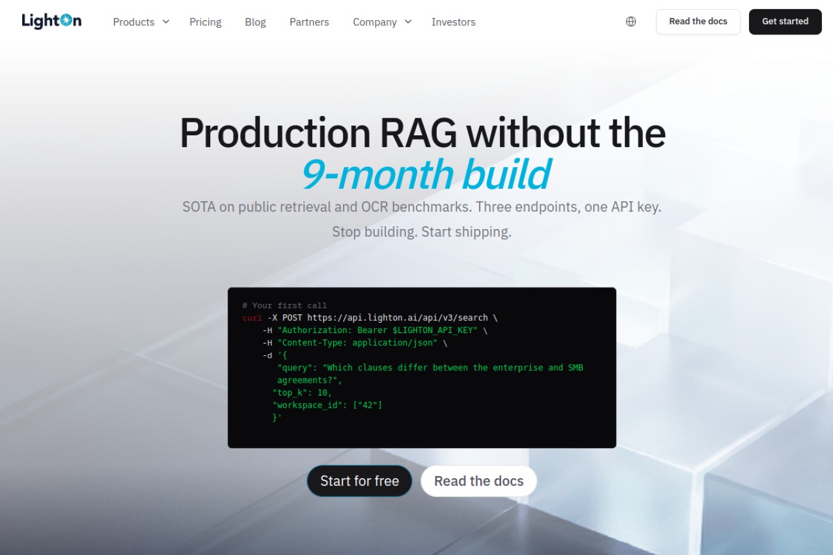Expand the Products dropdown menu
This screenshot has height=555, width=833.
141,21
